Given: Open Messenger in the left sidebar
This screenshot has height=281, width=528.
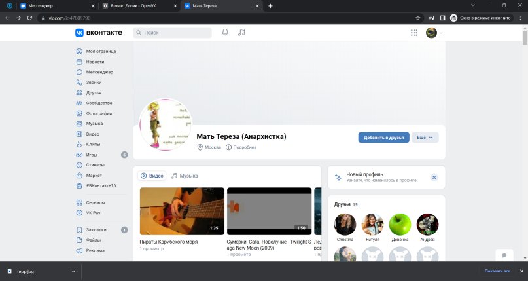Looking at the screenshot, I should tap(99, 72).
